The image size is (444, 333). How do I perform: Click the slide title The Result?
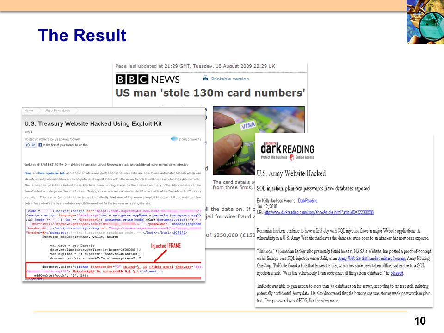coord(82,35)
